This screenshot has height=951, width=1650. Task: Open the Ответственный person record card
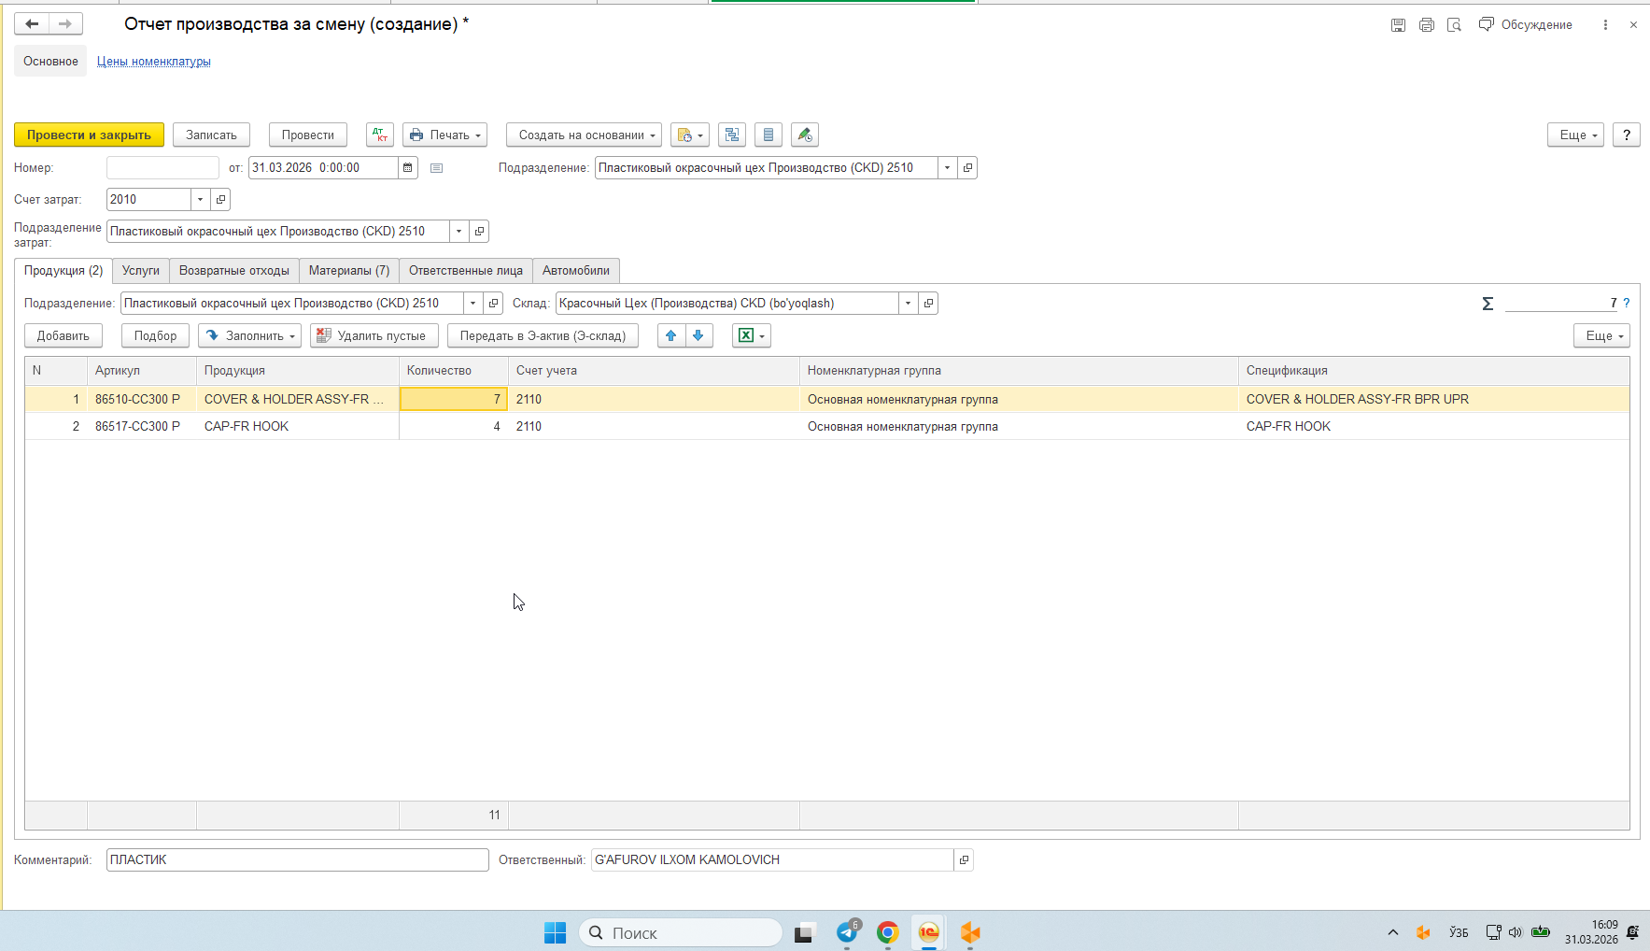tap(964, 860)
